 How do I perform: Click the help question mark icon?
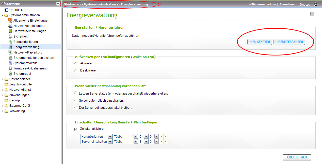point(312,14)
